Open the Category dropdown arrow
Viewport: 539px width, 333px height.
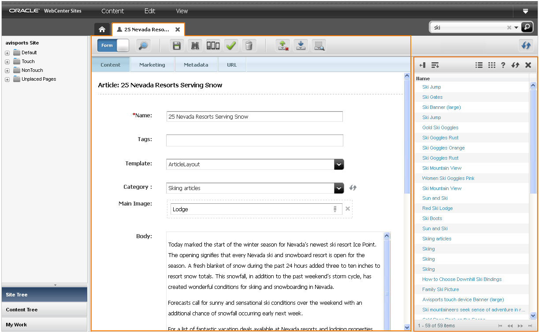pyautogui.click(x=338, y=188)
